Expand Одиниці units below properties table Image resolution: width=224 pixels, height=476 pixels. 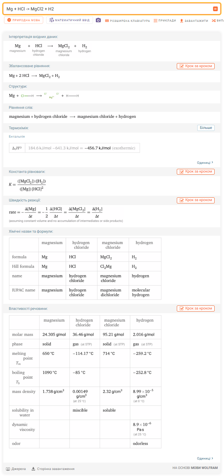click(x=205, y=459)
